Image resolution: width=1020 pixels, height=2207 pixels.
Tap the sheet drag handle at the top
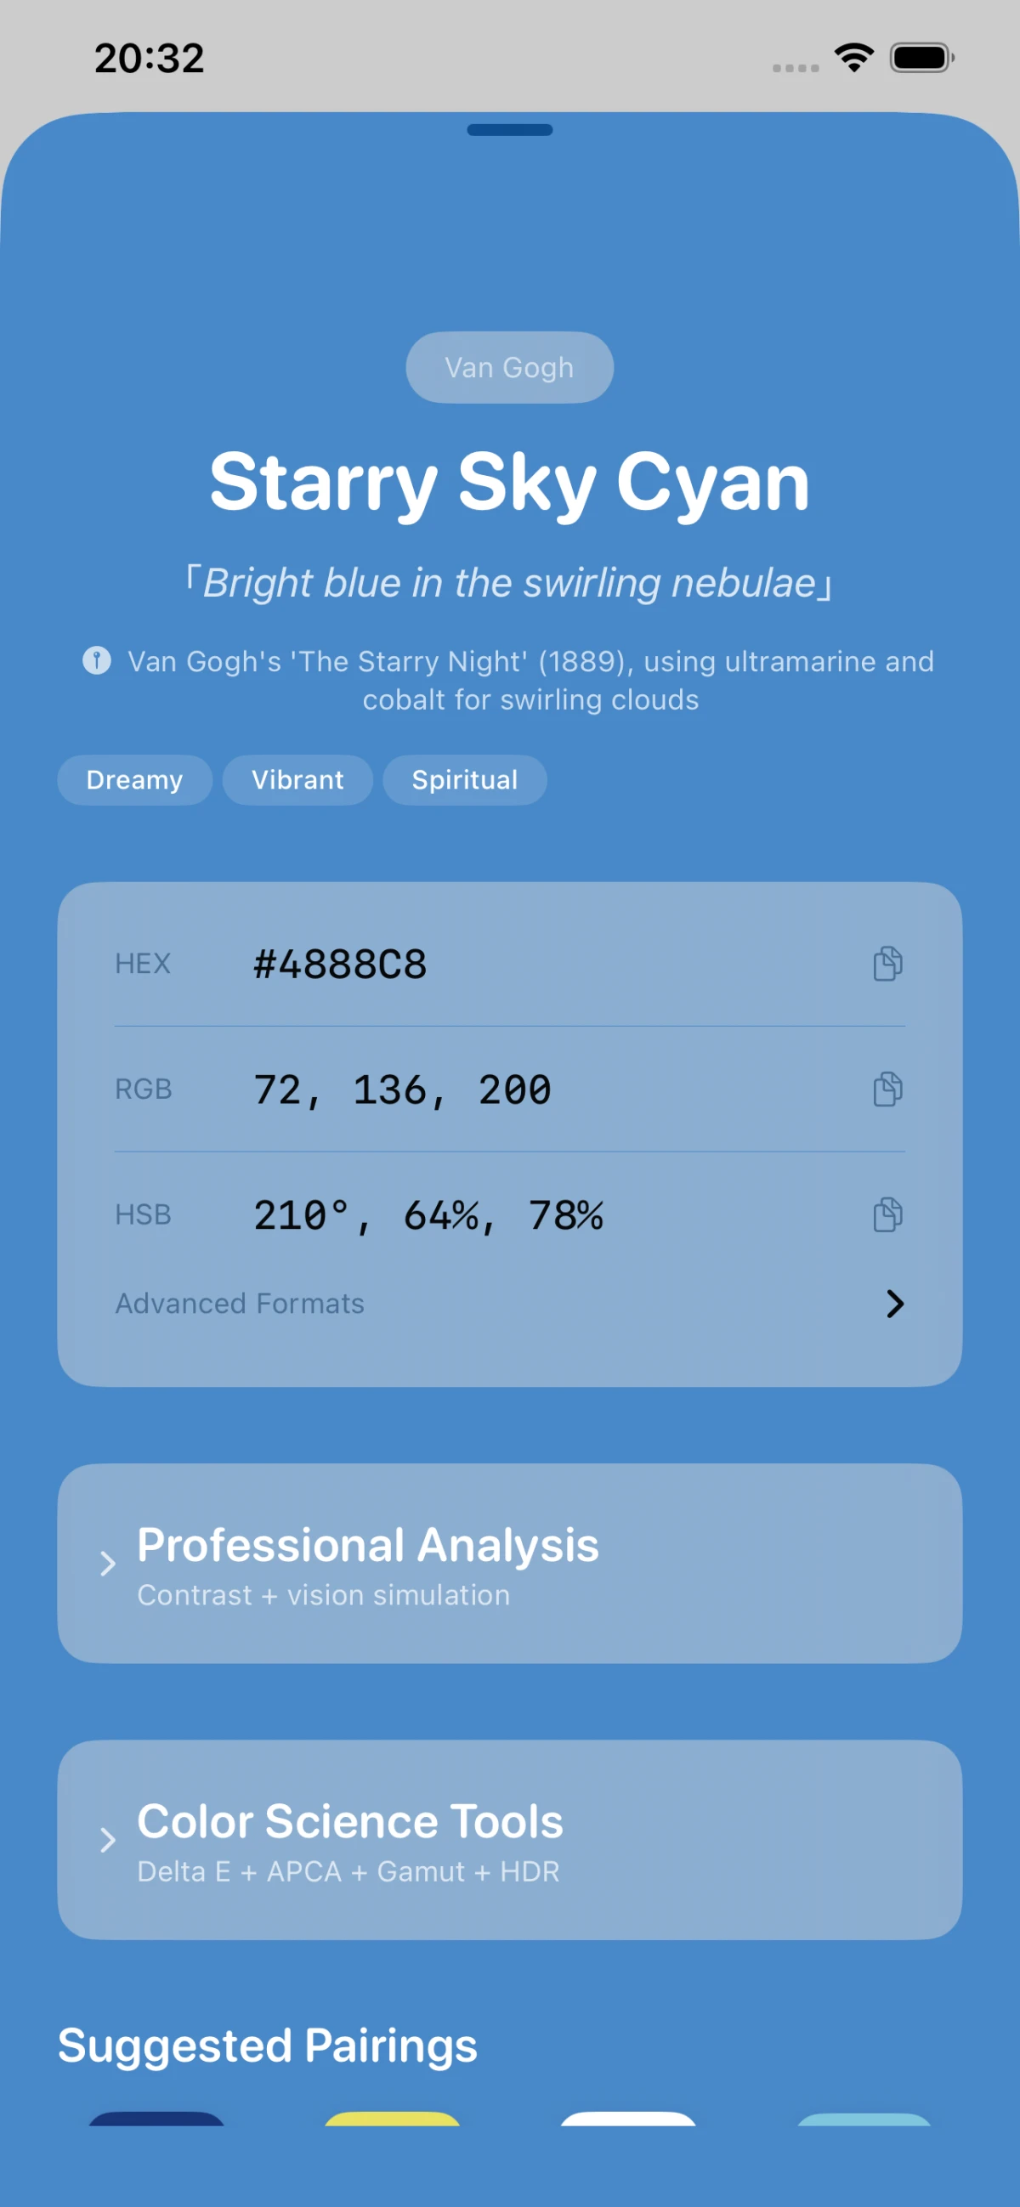pos(509,130)
